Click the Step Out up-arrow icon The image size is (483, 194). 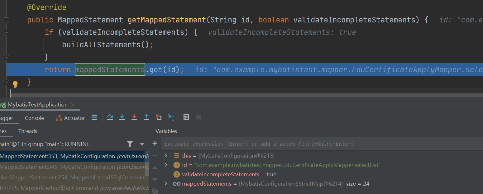146,117
